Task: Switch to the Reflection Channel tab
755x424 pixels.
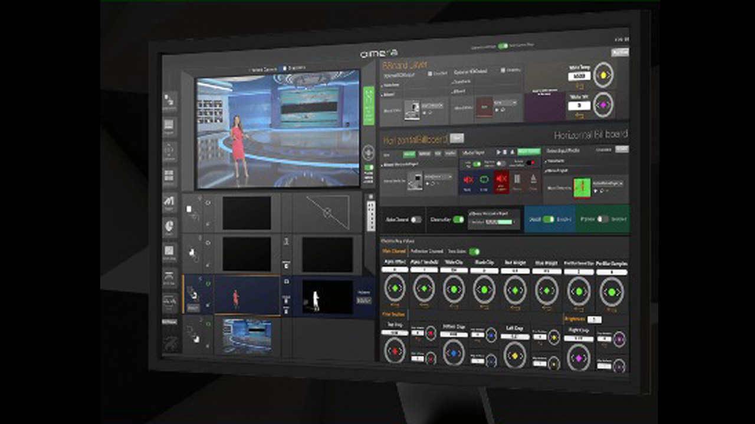Action: tap(426, 251)
